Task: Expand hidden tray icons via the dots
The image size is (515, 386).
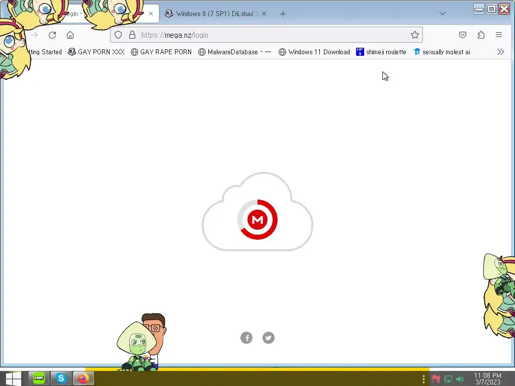Action: point(423,379)
